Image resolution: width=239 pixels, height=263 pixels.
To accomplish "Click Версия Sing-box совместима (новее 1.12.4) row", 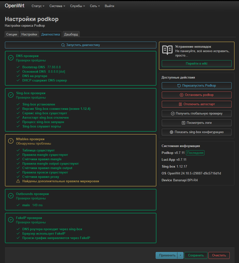I will coord(56,109).
